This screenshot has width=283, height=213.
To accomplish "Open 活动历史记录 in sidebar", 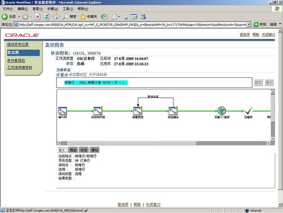I will tap(18, 45).
